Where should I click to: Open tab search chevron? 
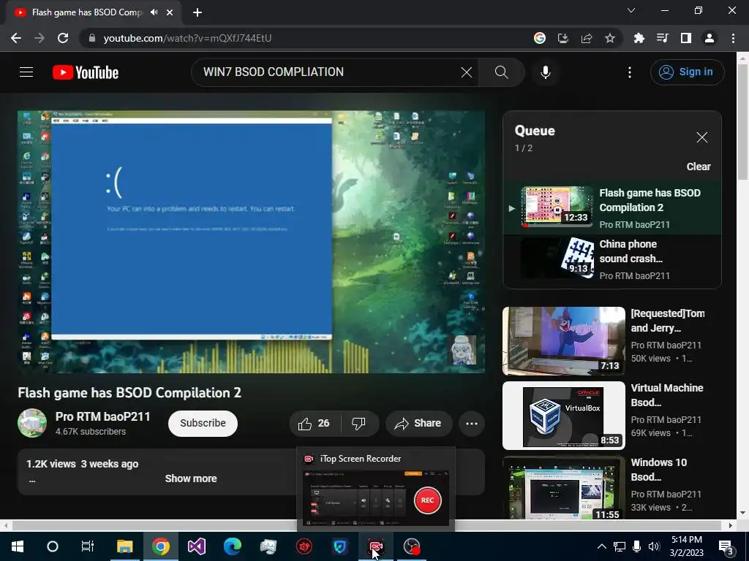click(631, 10)
